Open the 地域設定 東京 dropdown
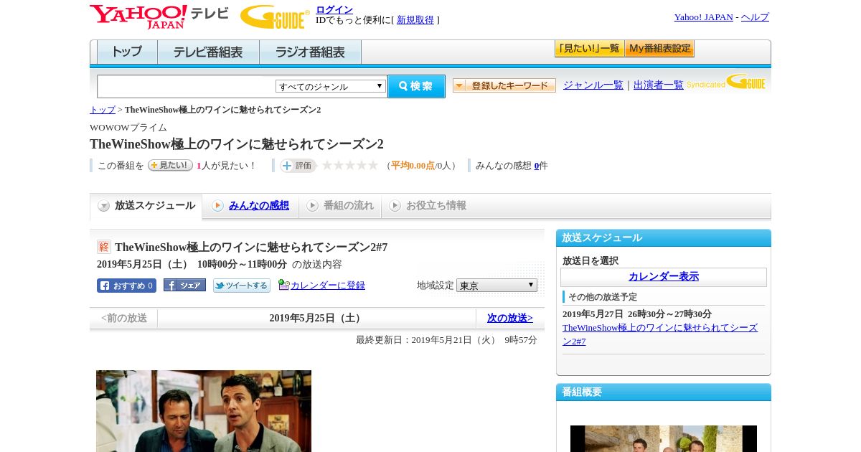Screen dimensions: 861x452 coord(497,286)
